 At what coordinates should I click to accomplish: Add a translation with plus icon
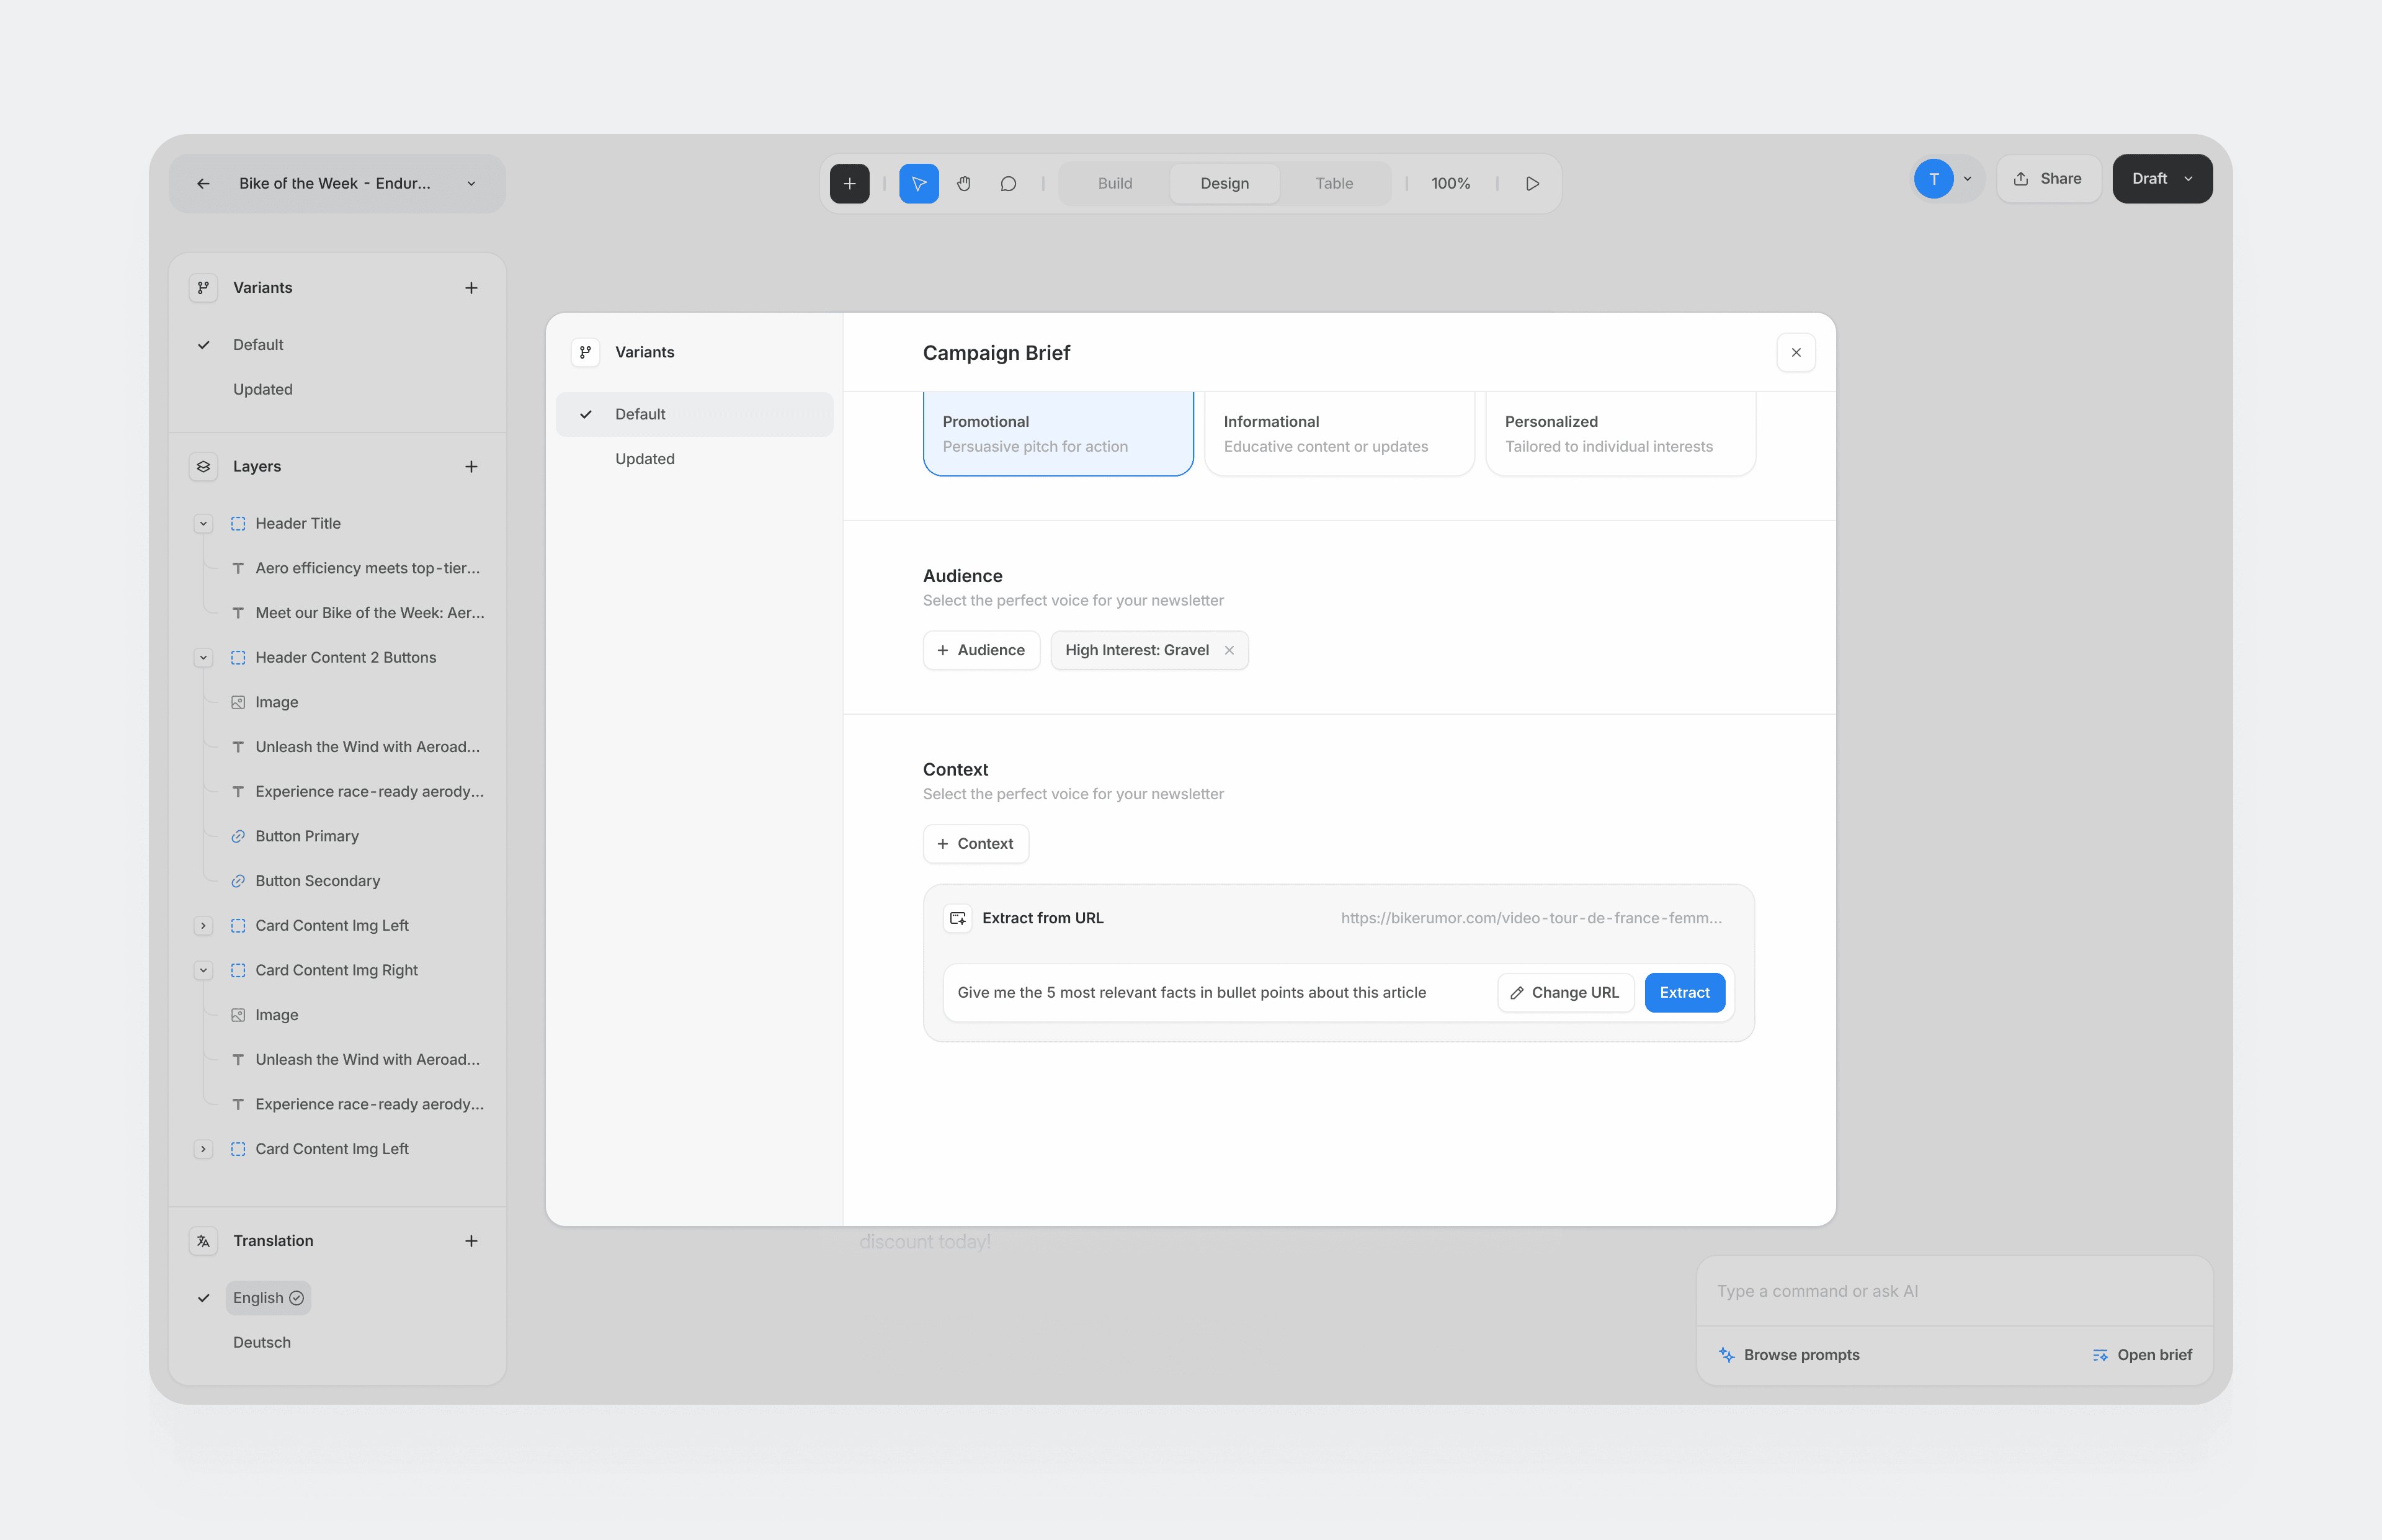pos(471,1241)
